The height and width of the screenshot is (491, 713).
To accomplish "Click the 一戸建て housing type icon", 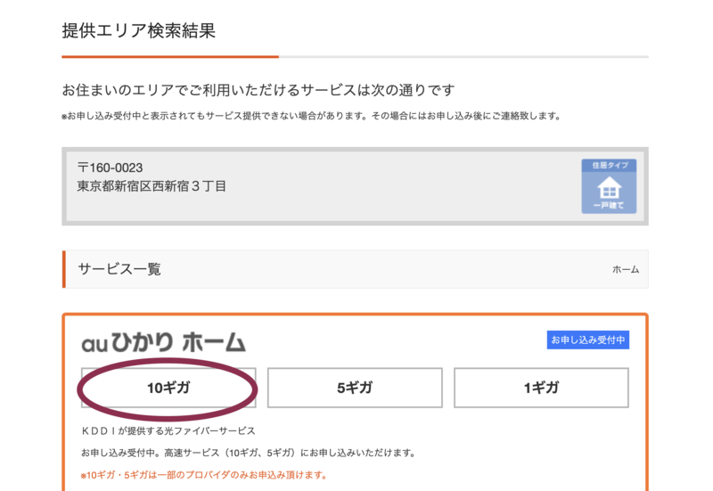I will tap(609, 186).
